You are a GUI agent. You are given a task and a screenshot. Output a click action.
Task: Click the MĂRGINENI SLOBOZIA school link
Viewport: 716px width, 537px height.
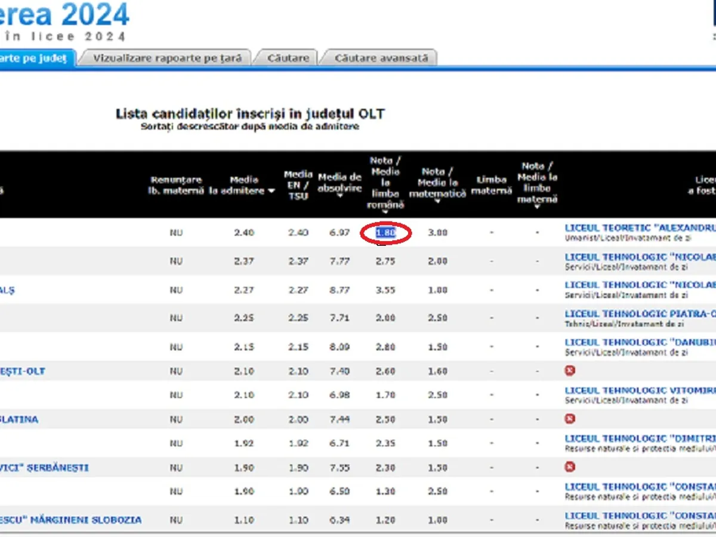[x=71, y=520]
